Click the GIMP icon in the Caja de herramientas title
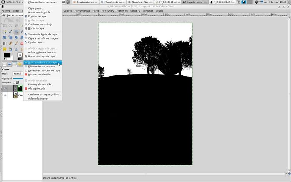Image resolution: width=291 pixels, height=182 pixels. point(4,15)
